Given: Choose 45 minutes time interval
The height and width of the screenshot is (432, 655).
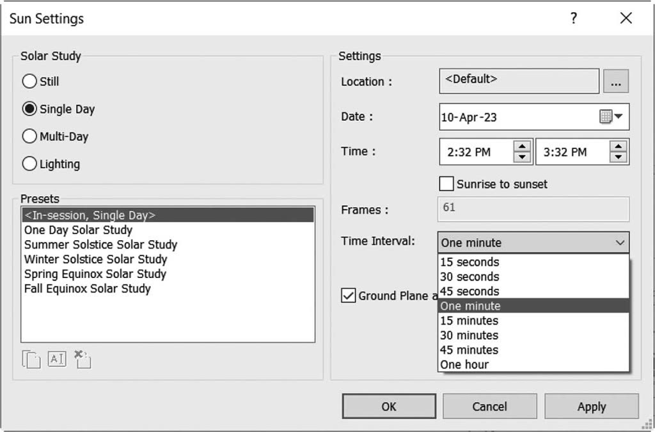Looking at the screenshot, I should click(x=533, y=350).
